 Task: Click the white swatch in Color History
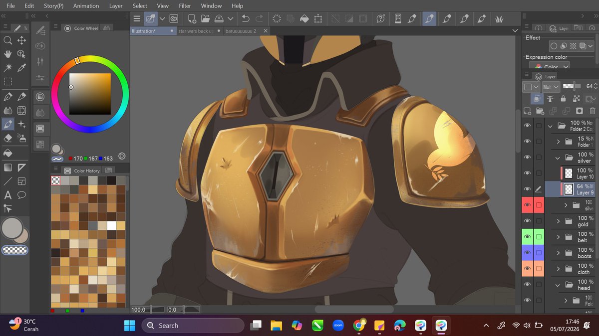[x=111, y=226]
